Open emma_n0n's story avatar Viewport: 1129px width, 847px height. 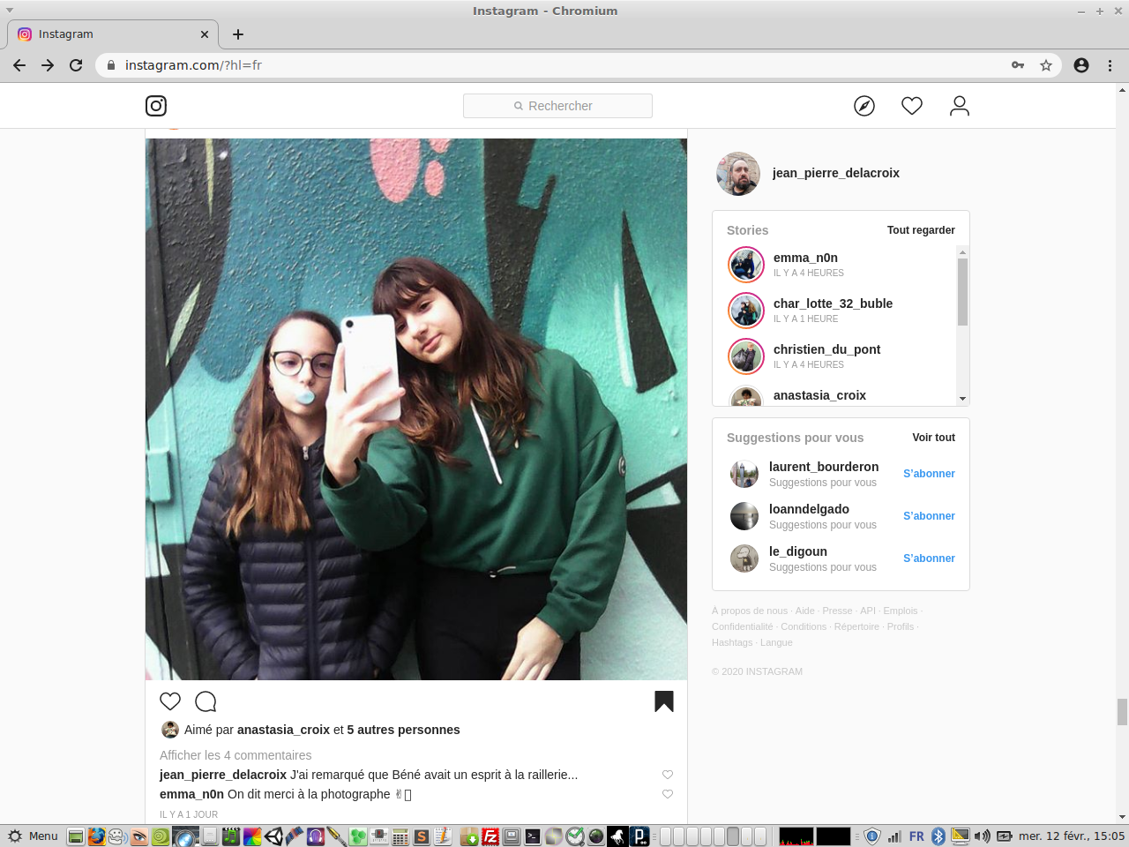pyautogui.click(x=746, y=265)
